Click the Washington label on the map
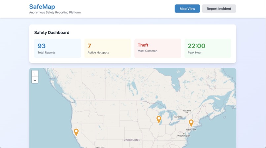 (184, 136)
